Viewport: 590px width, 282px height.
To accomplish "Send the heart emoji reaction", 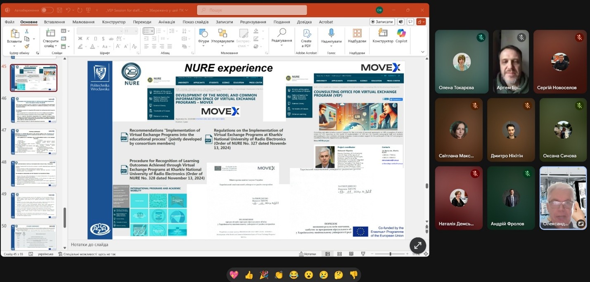I will pyautogui.click(x=234, y=275).
